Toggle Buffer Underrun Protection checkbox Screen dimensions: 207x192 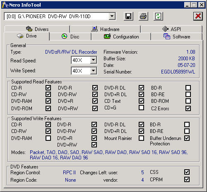(x=187, y=138)
